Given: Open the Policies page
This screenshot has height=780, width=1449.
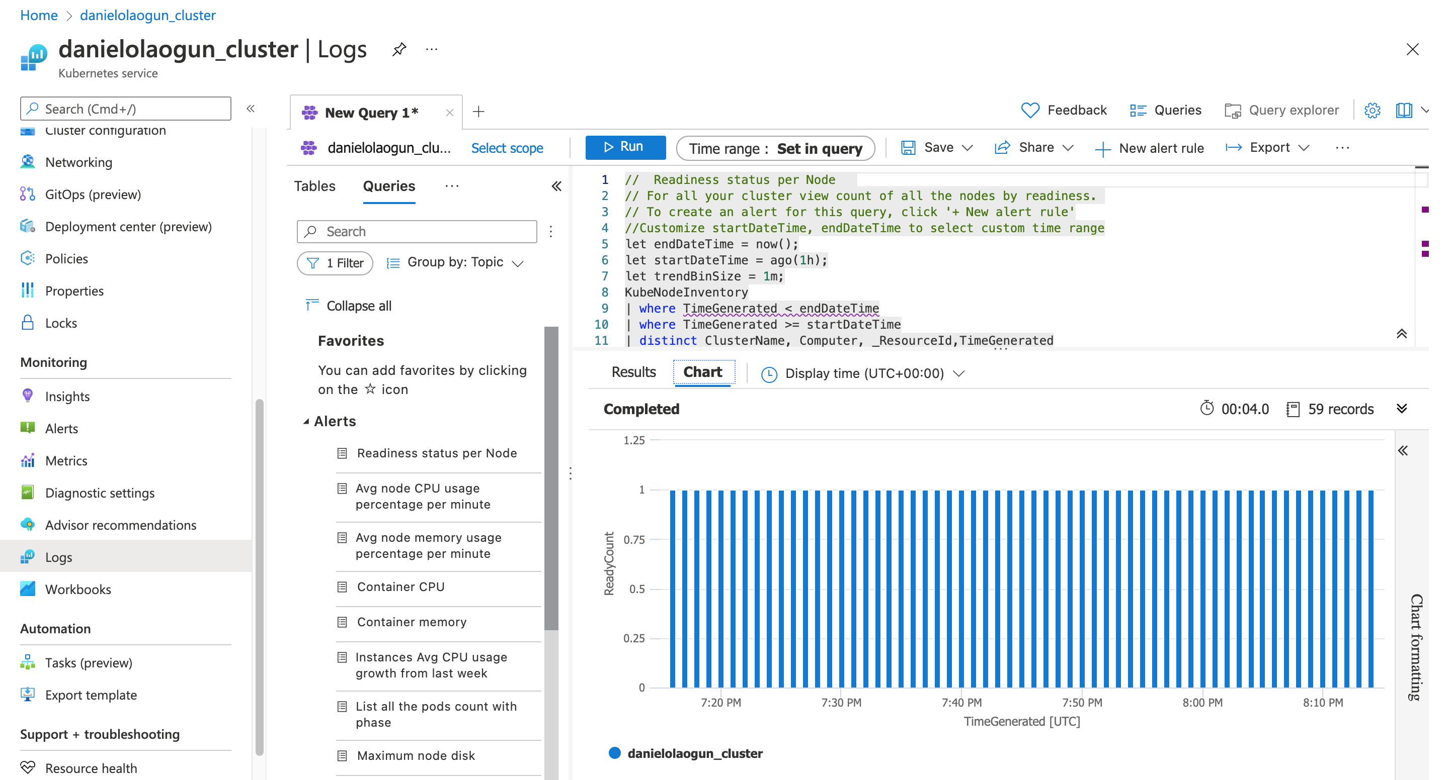Looking at the screenshot, I should tap(66, 258).
